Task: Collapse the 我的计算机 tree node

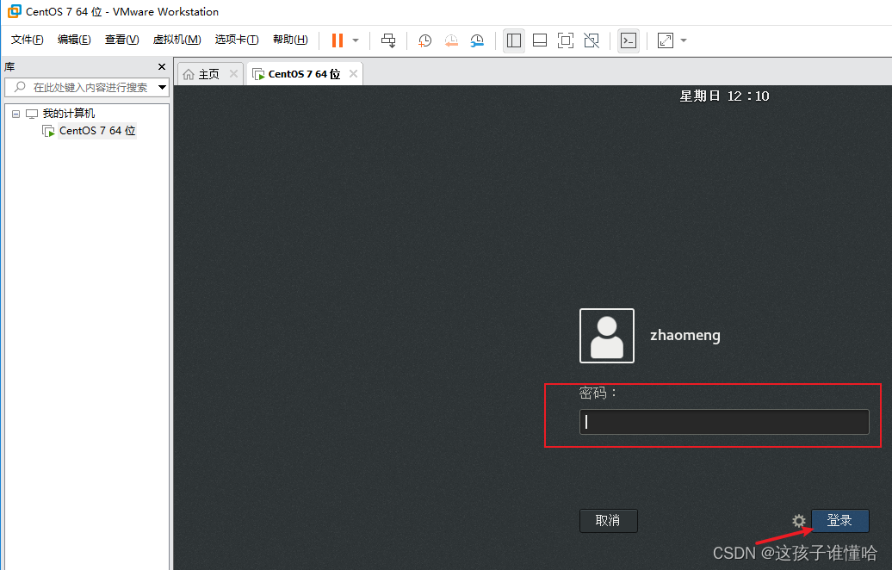Action: tap(15, 114)
